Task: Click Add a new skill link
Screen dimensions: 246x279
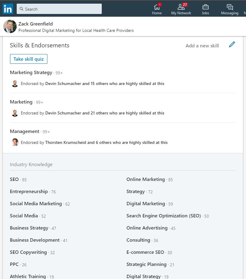Action: click(202, 46)
